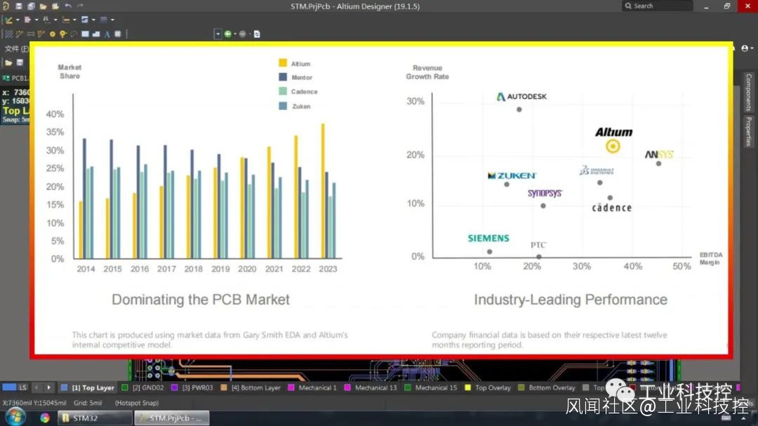Redo the last undone action
This screenshot has width=758, height=426.
click(x=80, y=6)
